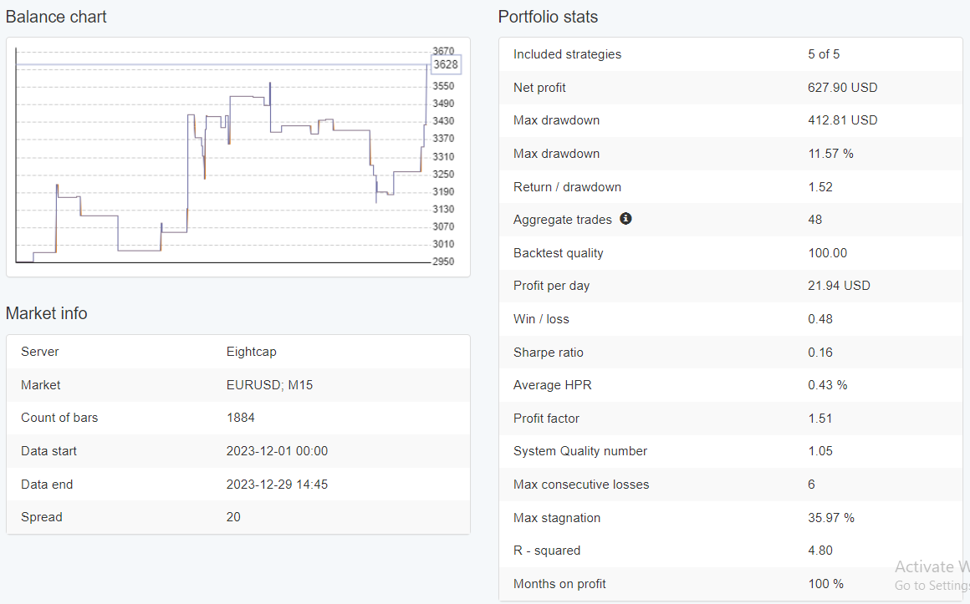The height and width of the screenshot is (604, 970).
Task: Click the Profit factor label
Action: [546, 419]
